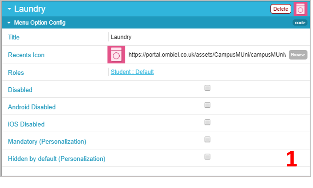
Task: Tick the Disabled checkbox
Action: [x=207, y=88]
